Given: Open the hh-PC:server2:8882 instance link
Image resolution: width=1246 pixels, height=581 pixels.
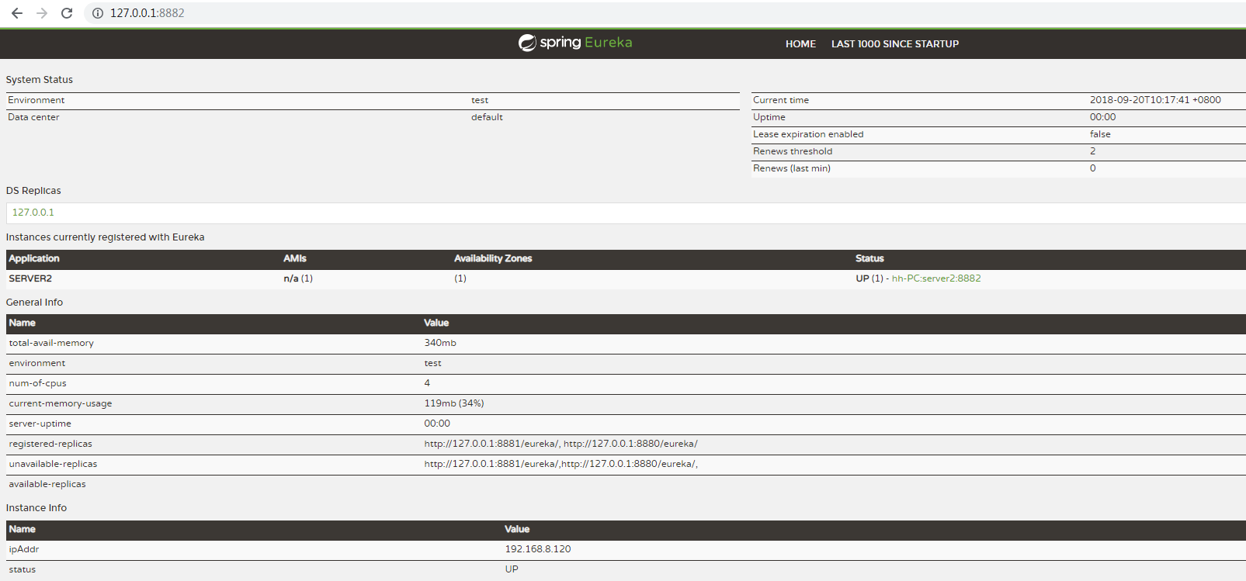Looking at the screenshot, I should (x=936, y=278).
